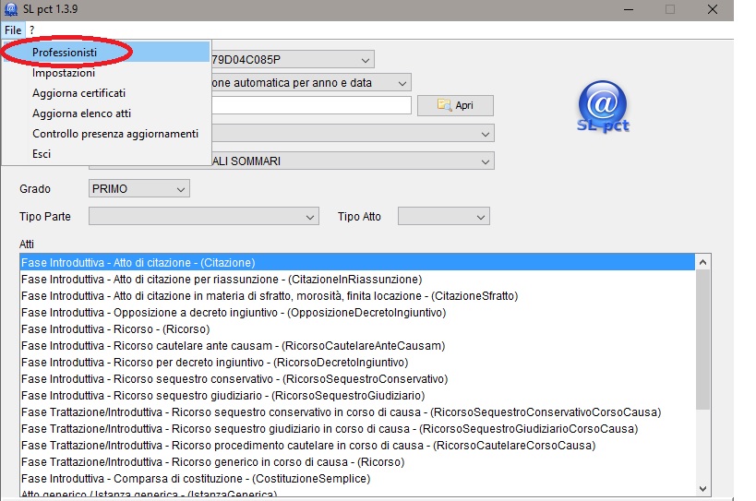
Task: Select Ricorso per decreto ingiuntivo in list
Action: [x=214, y=363]
